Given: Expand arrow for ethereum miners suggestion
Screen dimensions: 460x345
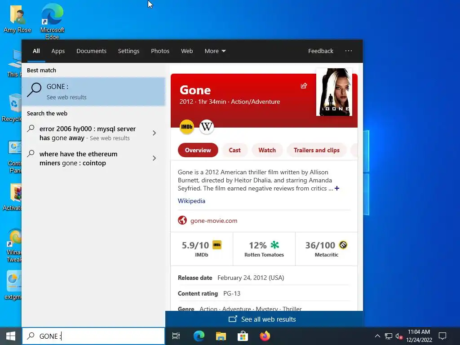Looking at the screenshot, I should click(155, 158).
